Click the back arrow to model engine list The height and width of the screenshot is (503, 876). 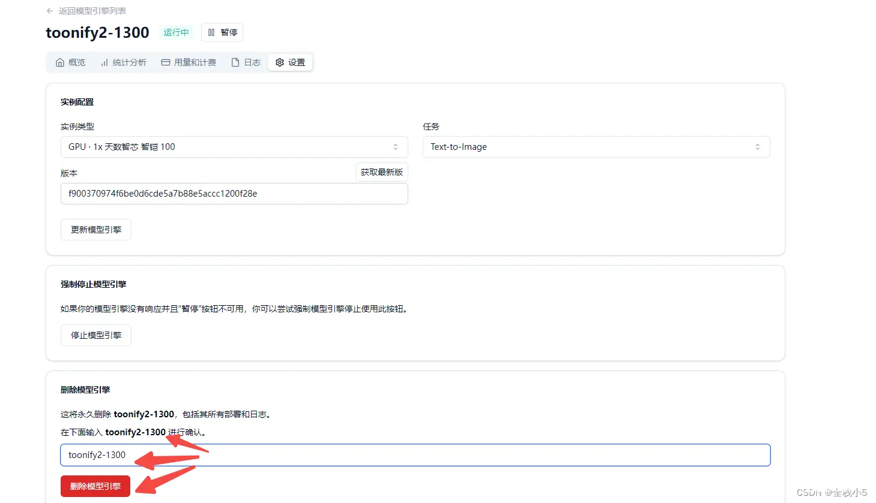point(50,11)
